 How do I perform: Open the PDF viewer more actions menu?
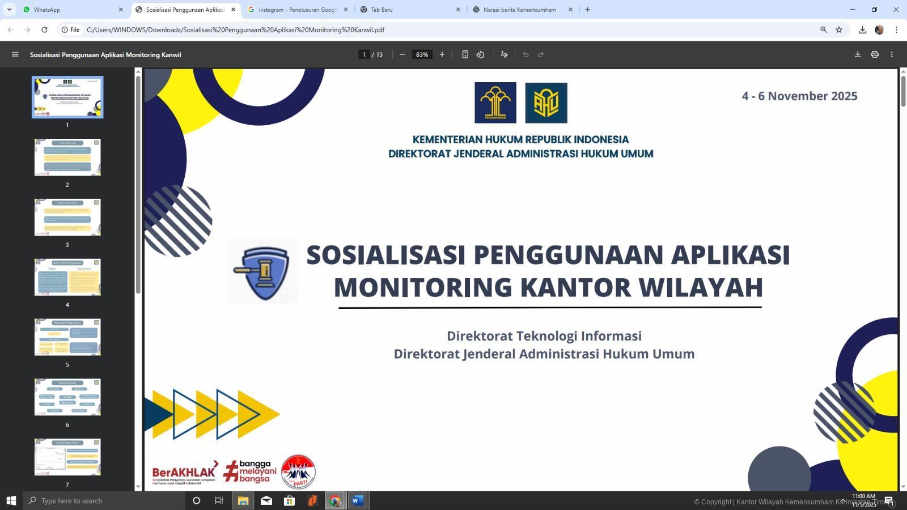pos(892,54)
